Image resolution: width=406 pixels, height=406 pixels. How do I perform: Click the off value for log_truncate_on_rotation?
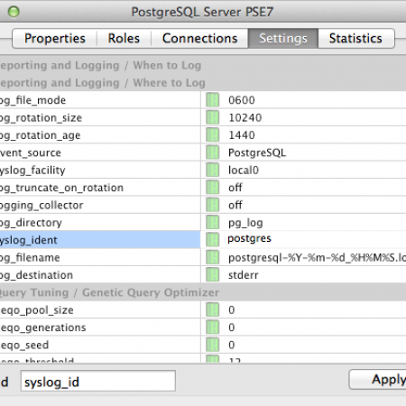tap(235, 188)
